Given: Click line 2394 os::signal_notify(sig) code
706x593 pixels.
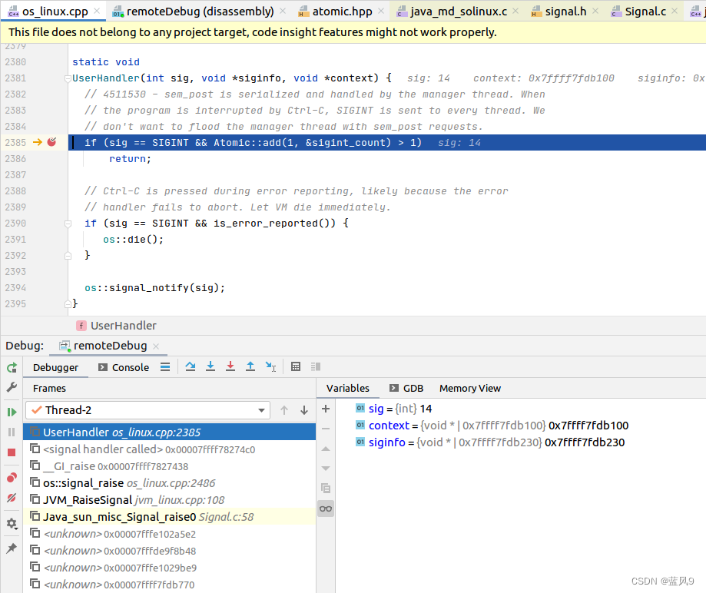Looking at the screenshot, I should tap(154, 288).
